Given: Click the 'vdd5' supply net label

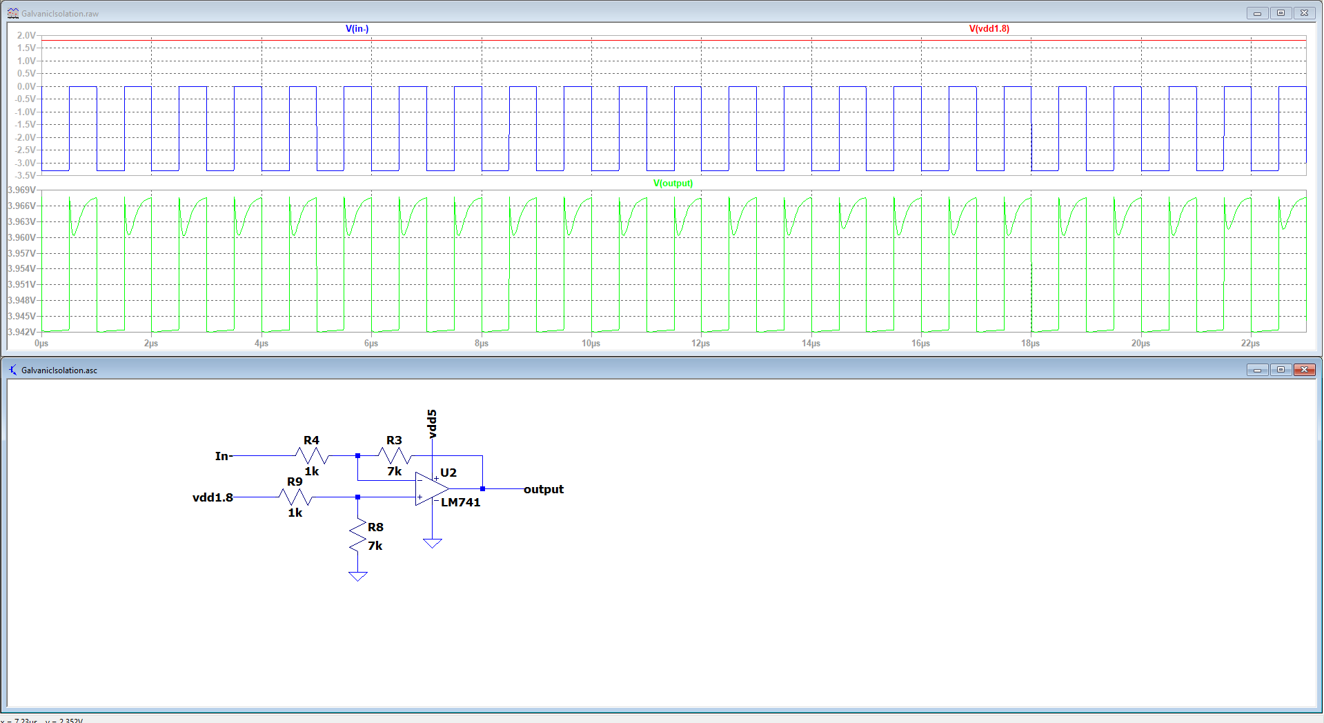Looking at the screenshot, I should pyautogui.click(x=432, y=424).
